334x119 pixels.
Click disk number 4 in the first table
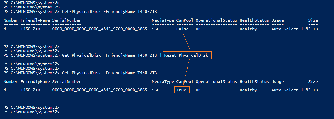5,29
